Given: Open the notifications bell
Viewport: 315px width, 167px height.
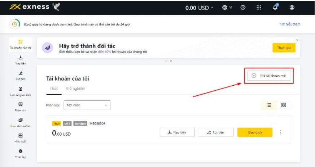Looking at the screenshot, I should [x=276, y=7].
